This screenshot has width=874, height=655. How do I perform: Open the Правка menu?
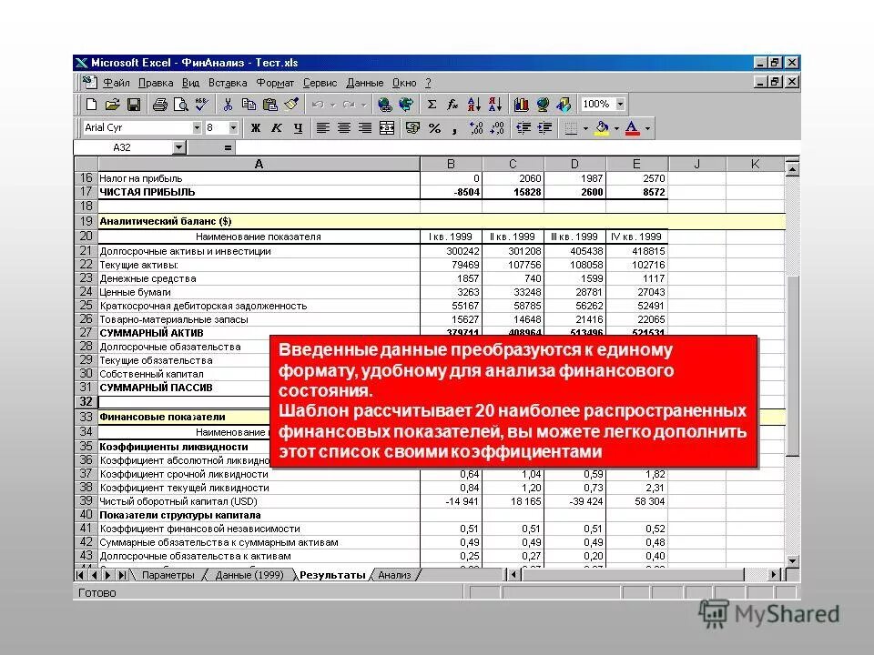(x=156, y=83)
